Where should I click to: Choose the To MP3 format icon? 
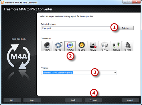point(58,46)
